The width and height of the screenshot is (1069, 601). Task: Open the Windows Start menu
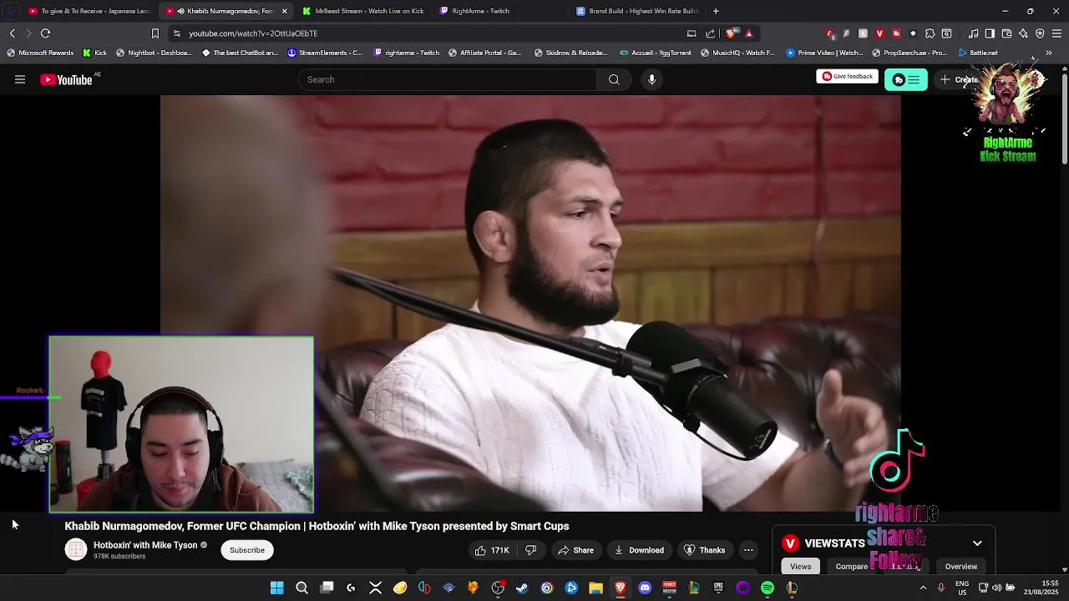coord(277,588)
